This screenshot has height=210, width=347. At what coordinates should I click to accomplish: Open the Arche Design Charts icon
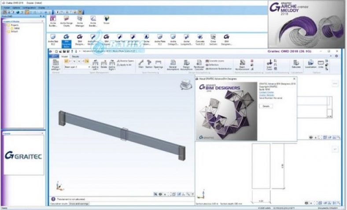pos(66,21)
